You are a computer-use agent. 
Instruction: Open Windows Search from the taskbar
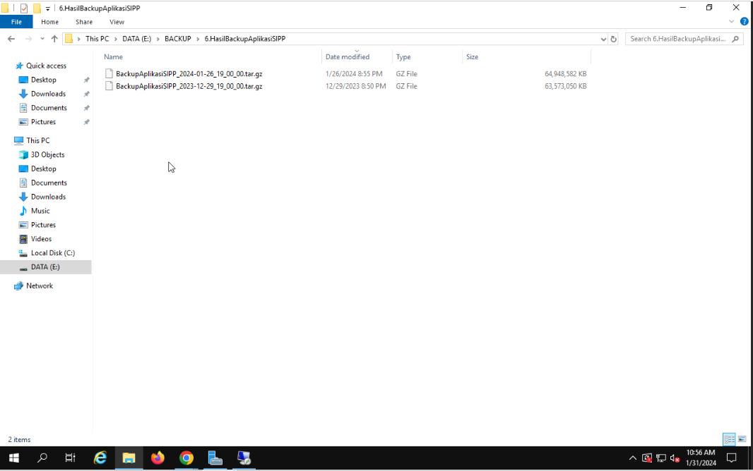point(42,458)
